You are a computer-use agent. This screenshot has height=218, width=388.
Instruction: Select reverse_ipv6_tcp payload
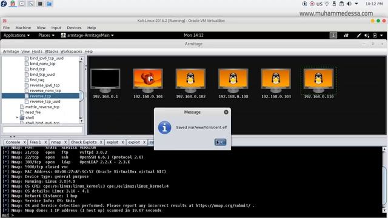[44, 85]
